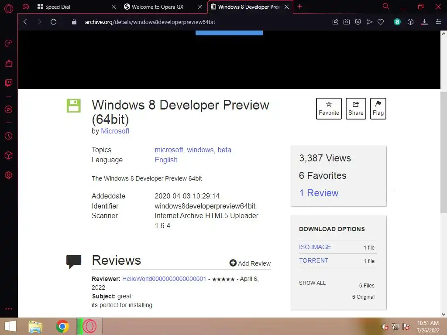Image resolution: width=447 pixels, height=335 pixels.
Task: Open the Player icon in sidebar
Action: [9, 109]
